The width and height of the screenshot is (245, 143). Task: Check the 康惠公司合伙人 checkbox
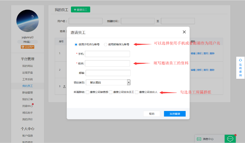point(137,92)
